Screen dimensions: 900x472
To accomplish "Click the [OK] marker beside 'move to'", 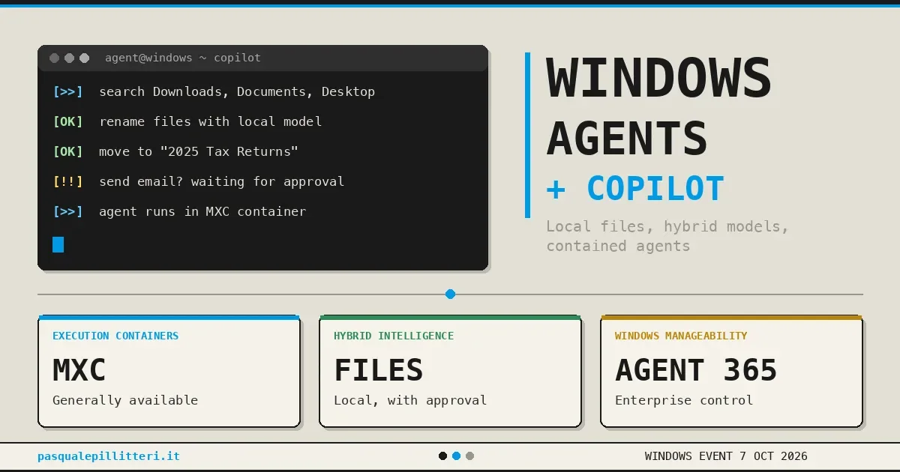I will click(x=67, y=151).
